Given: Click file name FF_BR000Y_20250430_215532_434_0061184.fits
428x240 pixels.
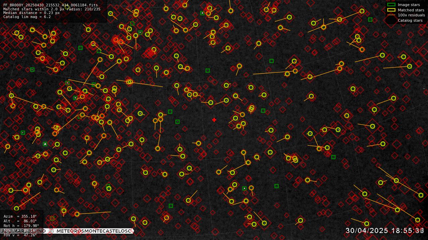Looking at the screenshot, I should click(x=51, y=5).
